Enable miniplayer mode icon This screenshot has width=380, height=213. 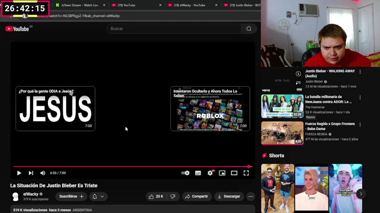coord(222,173)
